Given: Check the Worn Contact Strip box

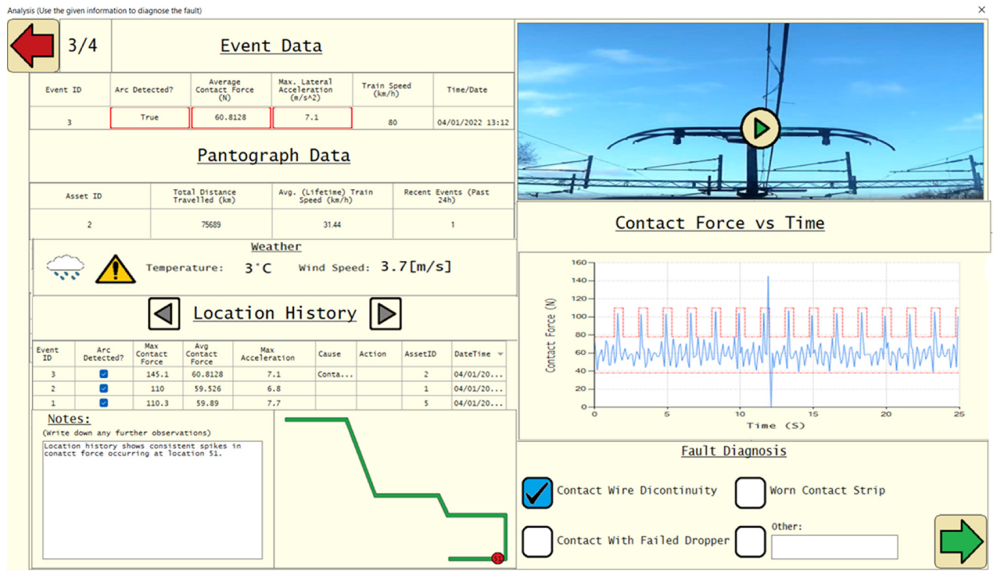Looking at the screenshot, I should [750, 492].
